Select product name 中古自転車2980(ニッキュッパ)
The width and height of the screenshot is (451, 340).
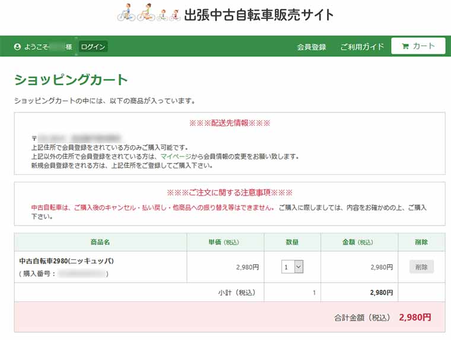pyautogui.click(x=66, y=261)
